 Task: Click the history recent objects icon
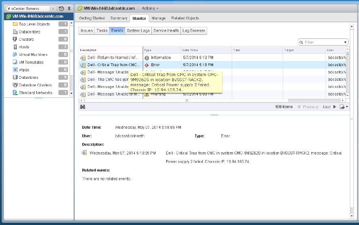pyautogui.click(x=61, y=9)
